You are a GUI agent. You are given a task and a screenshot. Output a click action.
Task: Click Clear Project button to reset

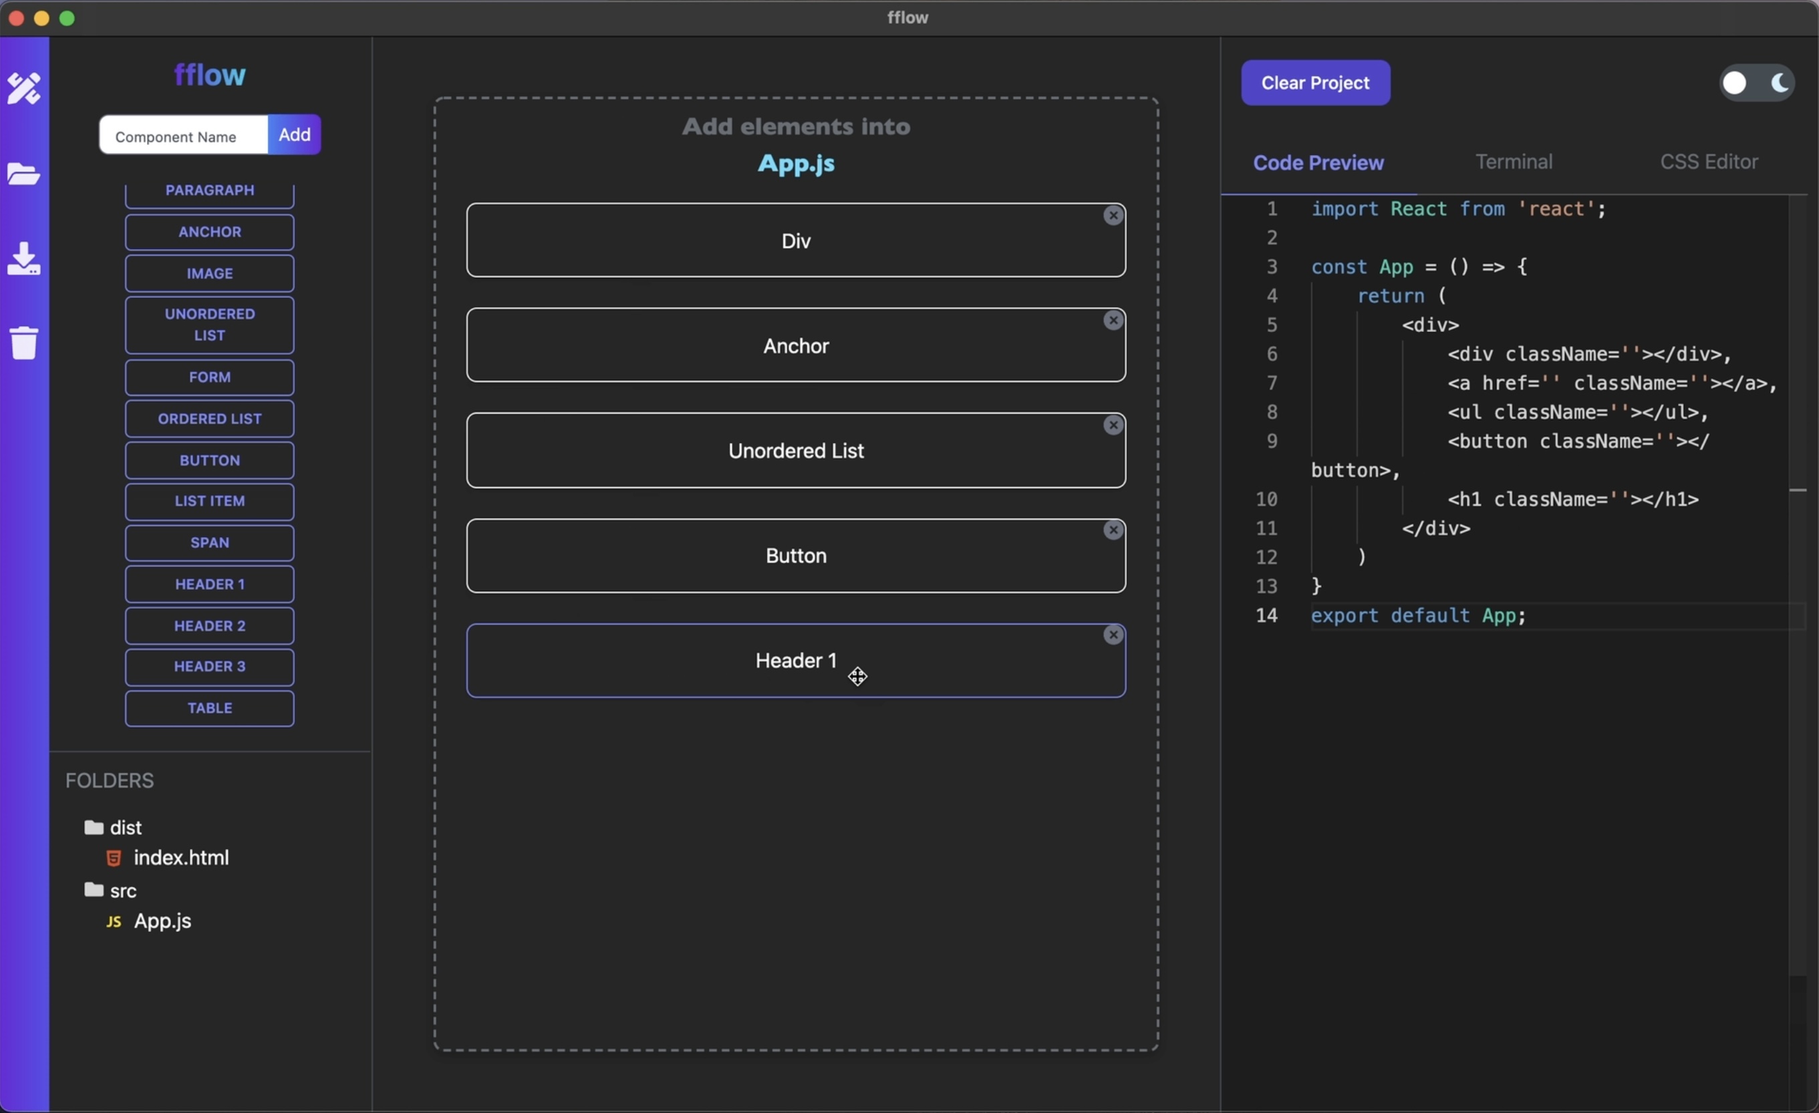(x=1315, y=82)
